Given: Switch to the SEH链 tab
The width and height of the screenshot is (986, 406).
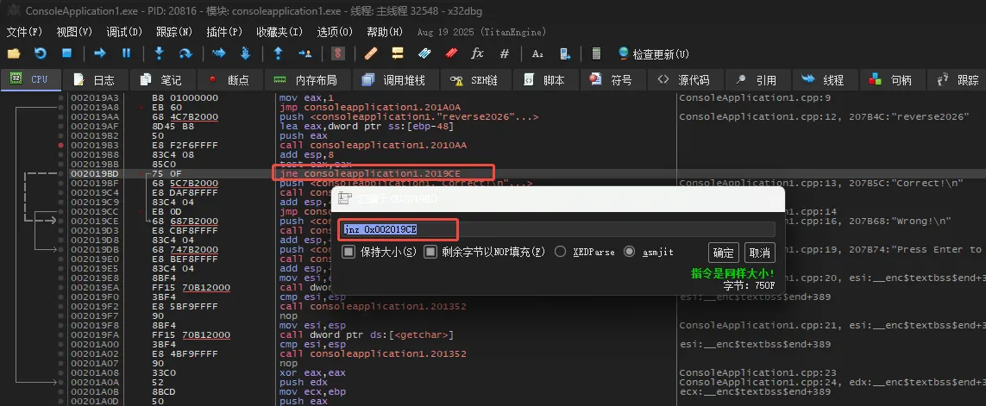Looking at the screenshot, I should [474, 80].
